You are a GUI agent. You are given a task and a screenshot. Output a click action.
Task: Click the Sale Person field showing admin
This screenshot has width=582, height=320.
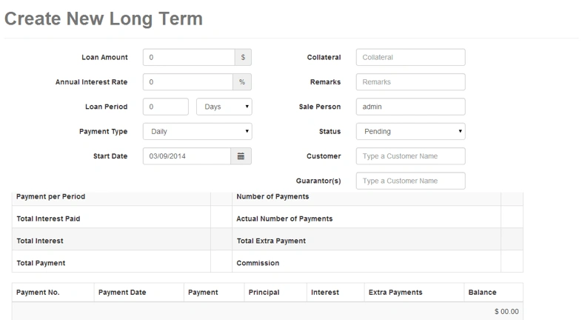(x=410, y=107)
